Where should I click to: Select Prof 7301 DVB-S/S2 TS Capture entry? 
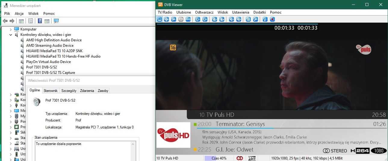(51, 73)
